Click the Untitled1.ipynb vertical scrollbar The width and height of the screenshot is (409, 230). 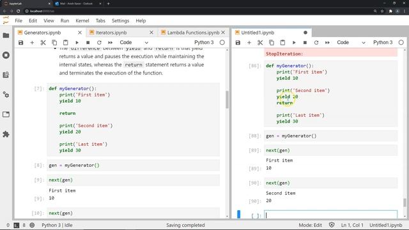[405, 203]
